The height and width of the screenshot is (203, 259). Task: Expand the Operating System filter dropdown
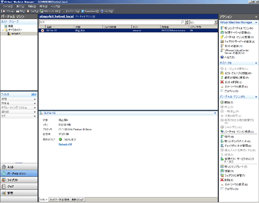pyautogui.click(x=35, y=108)
